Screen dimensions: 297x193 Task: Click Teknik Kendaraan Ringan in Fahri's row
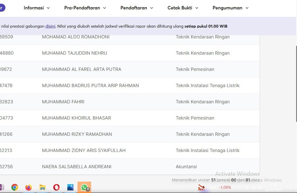click(x=203, y=102)
